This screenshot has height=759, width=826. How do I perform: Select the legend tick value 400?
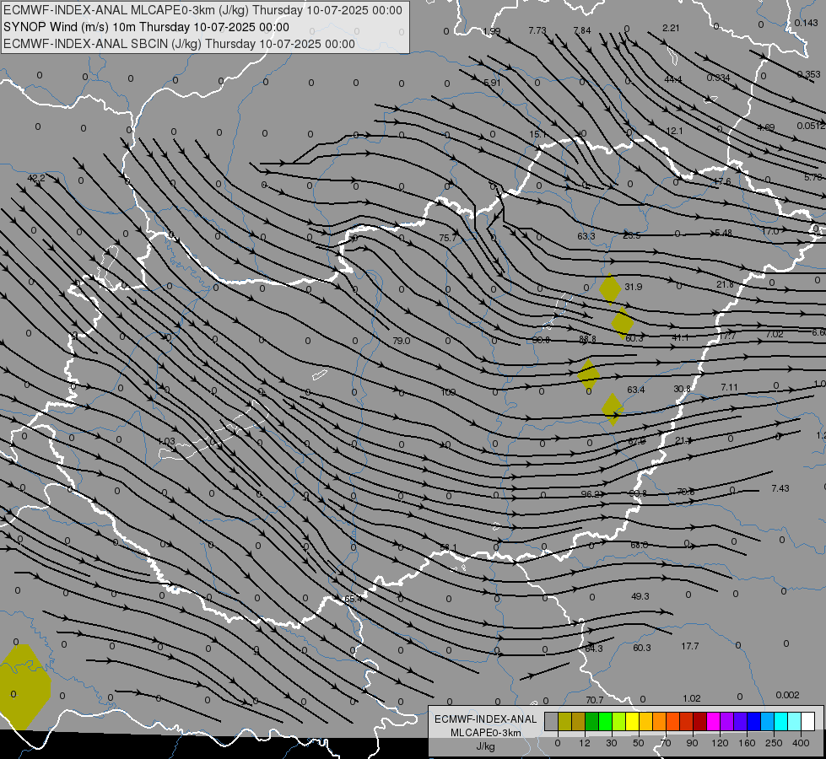[801, 743]
